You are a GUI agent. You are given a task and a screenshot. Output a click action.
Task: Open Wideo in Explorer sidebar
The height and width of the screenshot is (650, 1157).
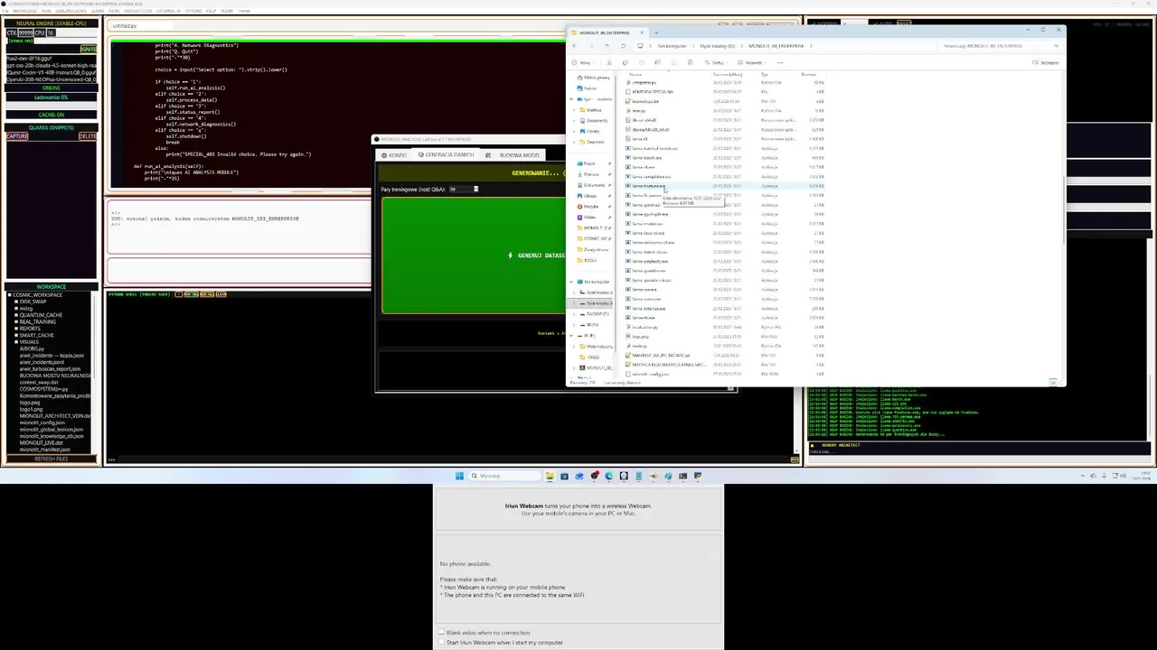pyautogui.click(x=588, y=218)
